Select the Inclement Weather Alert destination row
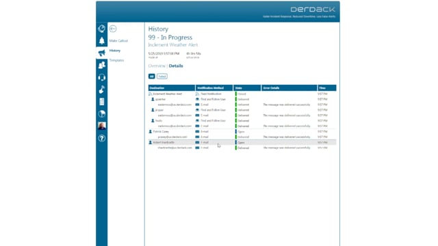Viewport: 438px width, 246px height. [x=242, y=94]
